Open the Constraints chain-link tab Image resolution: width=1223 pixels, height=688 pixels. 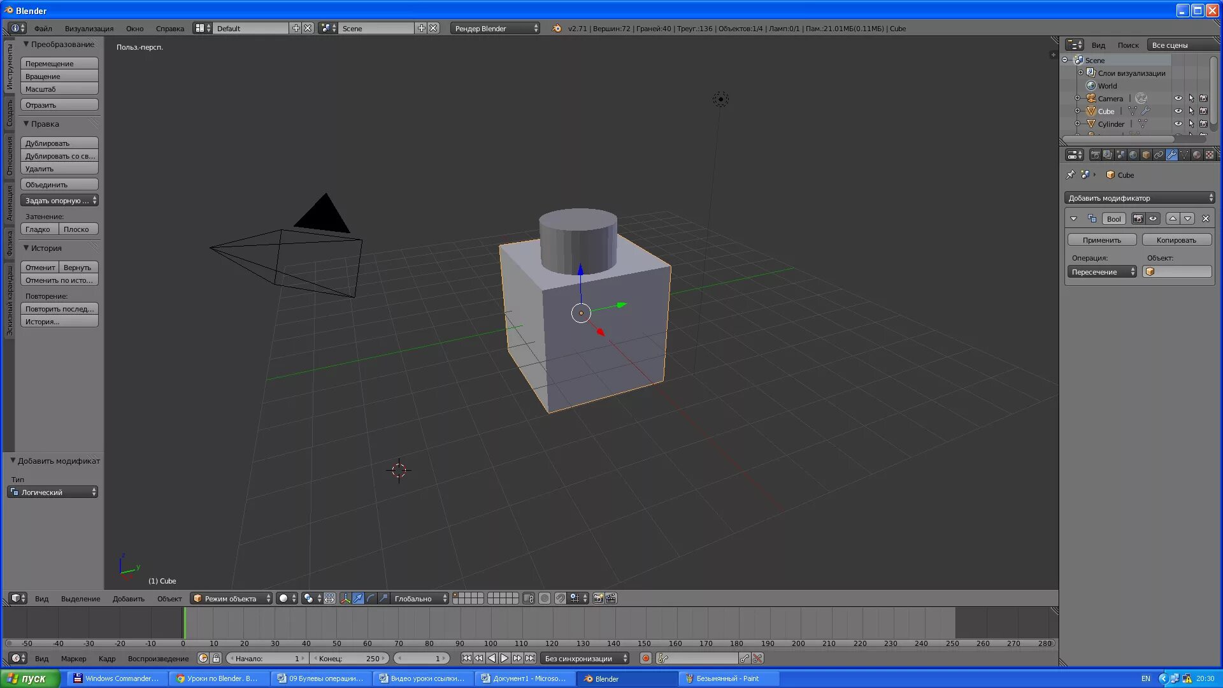point(1159,155)
